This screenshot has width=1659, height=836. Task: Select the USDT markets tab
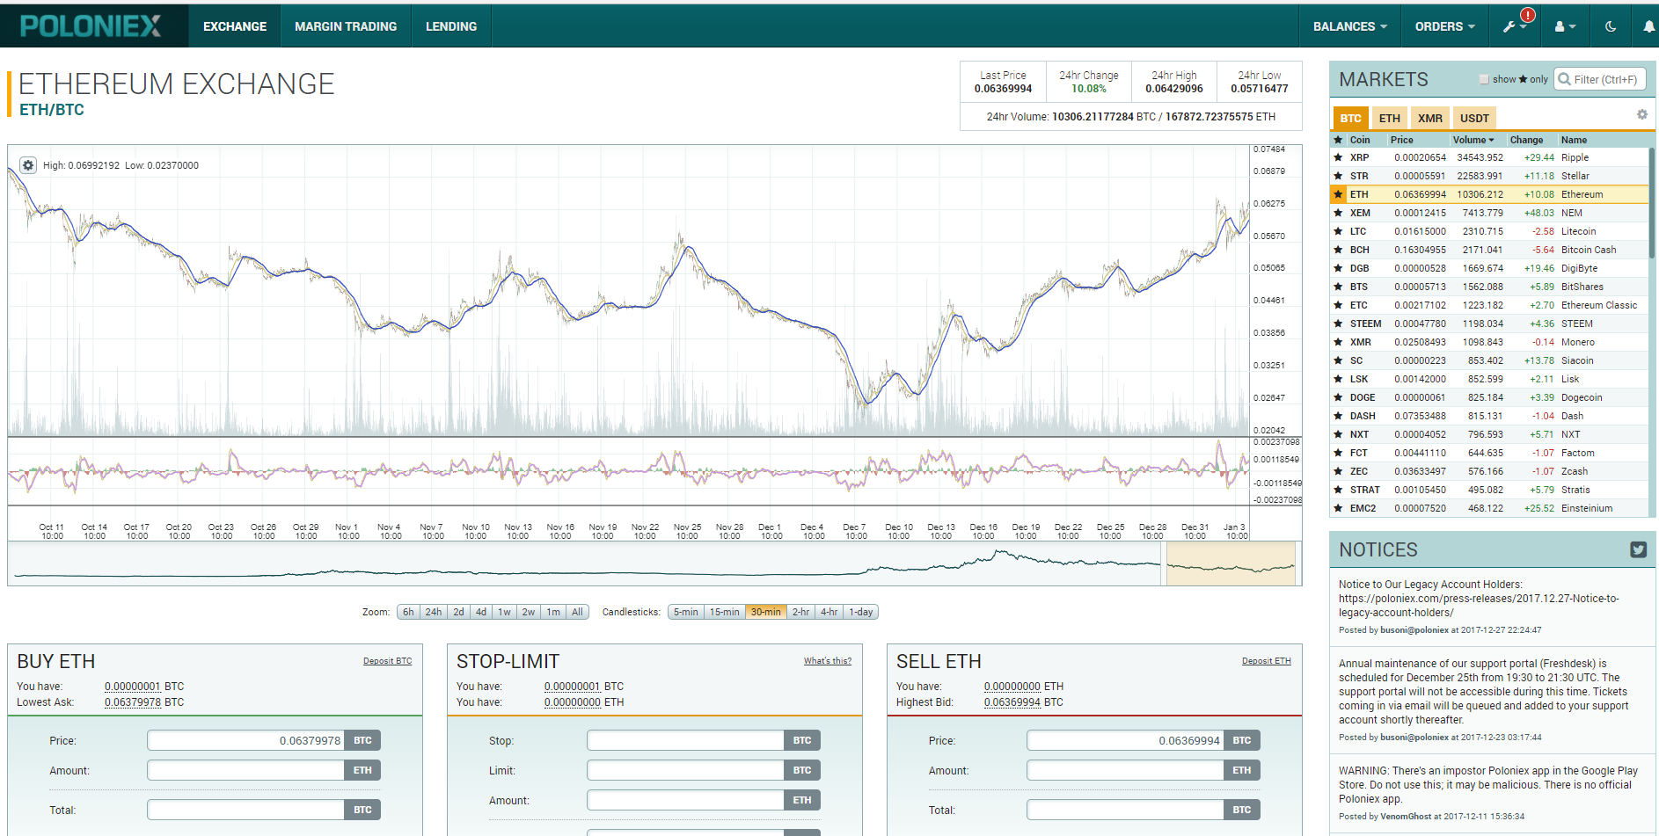click(1475, 118)
